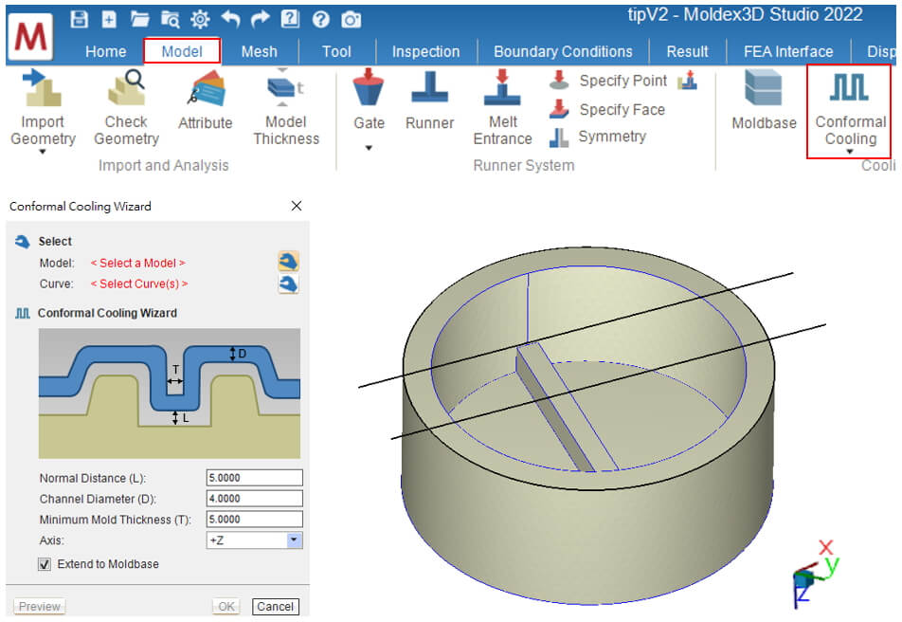Image resolution: width=902 pixels, height=622 pixels.
Task: Click the folder search icon
Action: pos(171,20)
